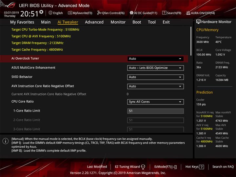The image size is (236, 177).
Task: Click the 1-Core Ratio Limit label
Action: pos(27,111)
